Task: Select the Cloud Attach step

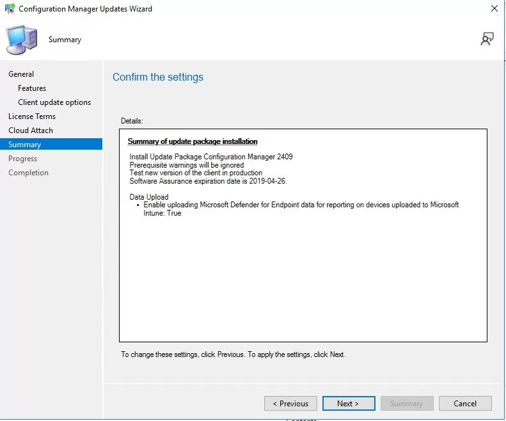Action: coord(31,131)
